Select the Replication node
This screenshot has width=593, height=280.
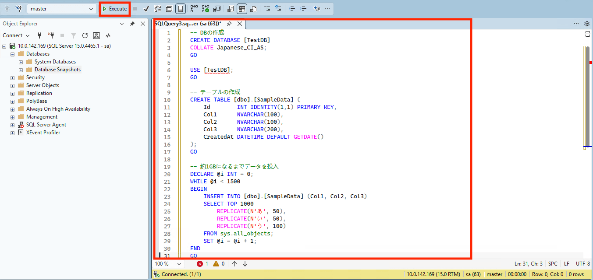pos(39,93)
